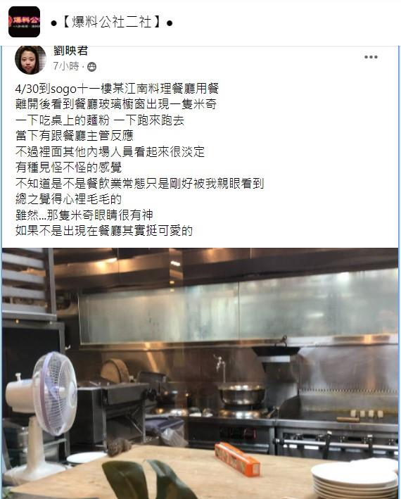
Task: Click the orange plastic wrap box
Action: pos(238,459)
